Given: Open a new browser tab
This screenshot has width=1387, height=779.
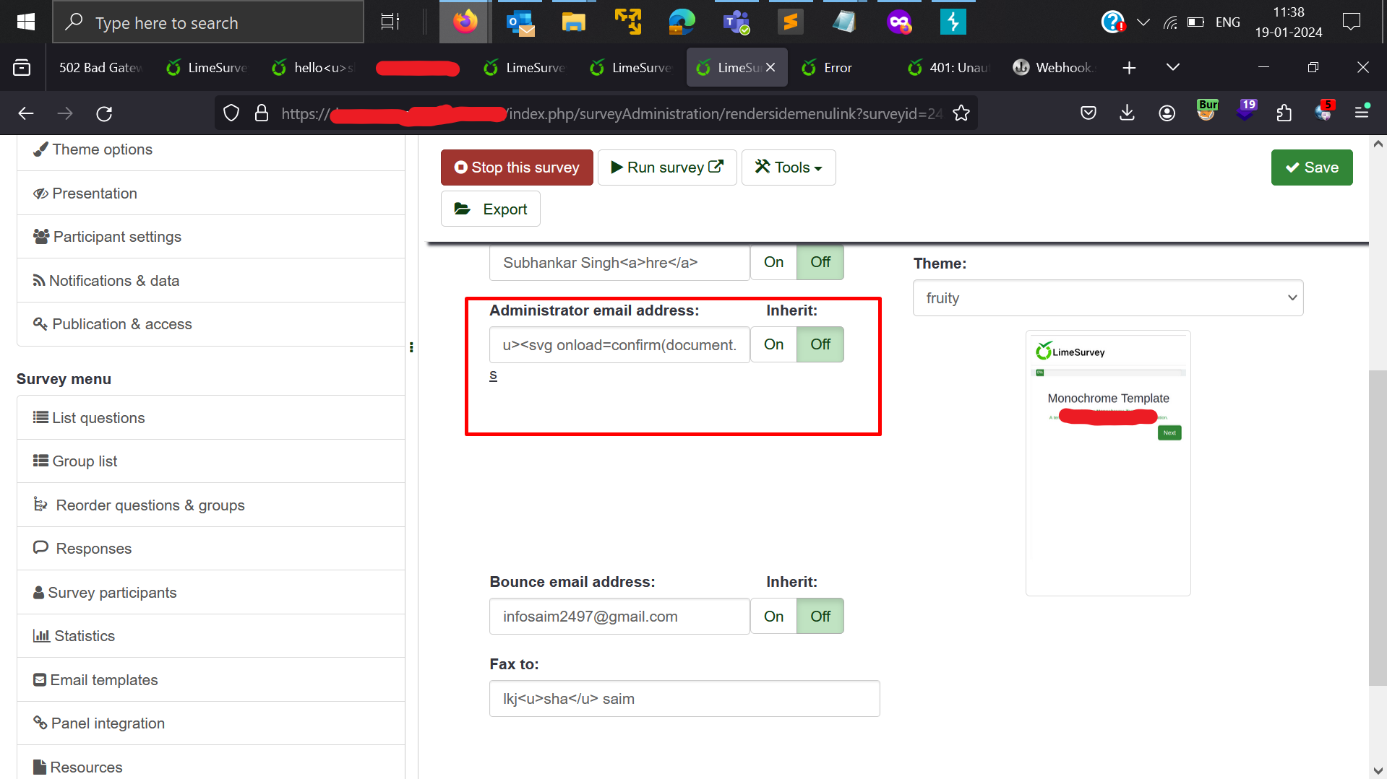Looking at the screenshot, I should (1129, 68).
